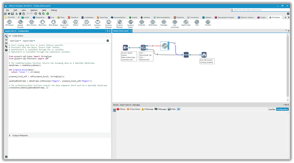Viewport: 294px width, 163px height.
Task: Filter results by 0 Messages
Action: 160,109
